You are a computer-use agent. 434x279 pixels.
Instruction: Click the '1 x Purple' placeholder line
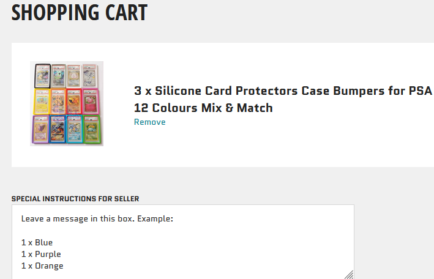click(41, 254)
